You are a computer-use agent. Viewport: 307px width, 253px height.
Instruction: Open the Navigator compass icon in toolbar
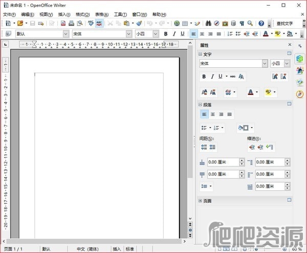click(x=216, y=23)
